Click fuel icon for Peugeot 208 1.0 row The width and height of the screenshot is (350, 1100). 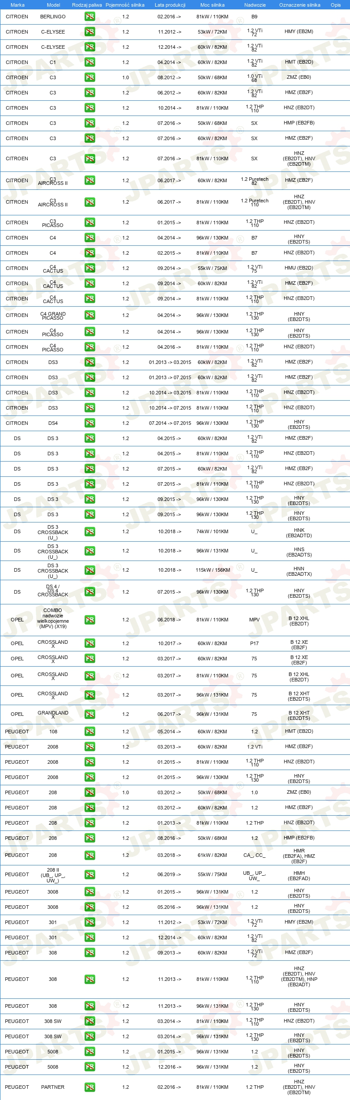coord(90,792)
